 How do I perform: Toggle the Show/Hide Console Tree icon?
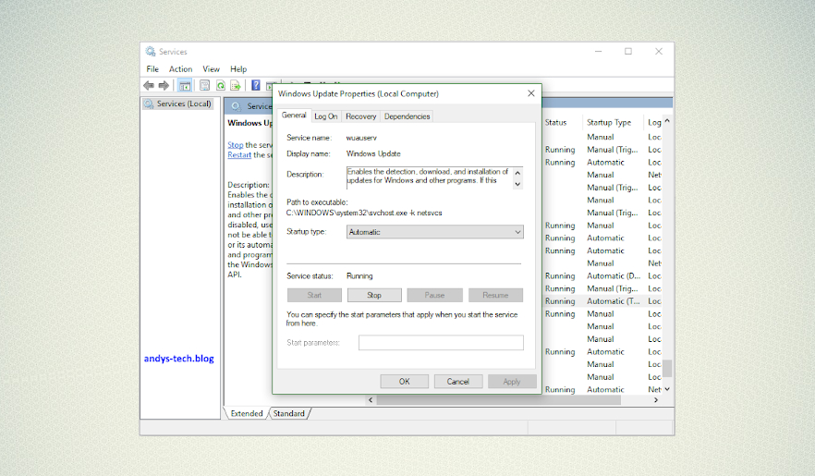[x=185, y=85]
